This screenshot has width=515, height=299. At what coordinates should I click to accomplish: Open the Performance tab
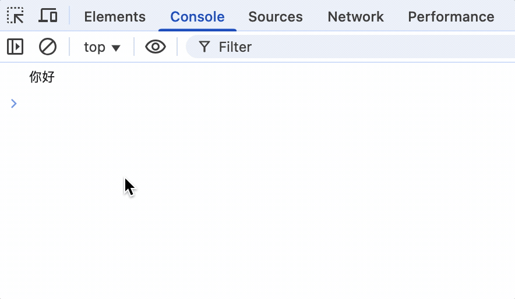451,17
